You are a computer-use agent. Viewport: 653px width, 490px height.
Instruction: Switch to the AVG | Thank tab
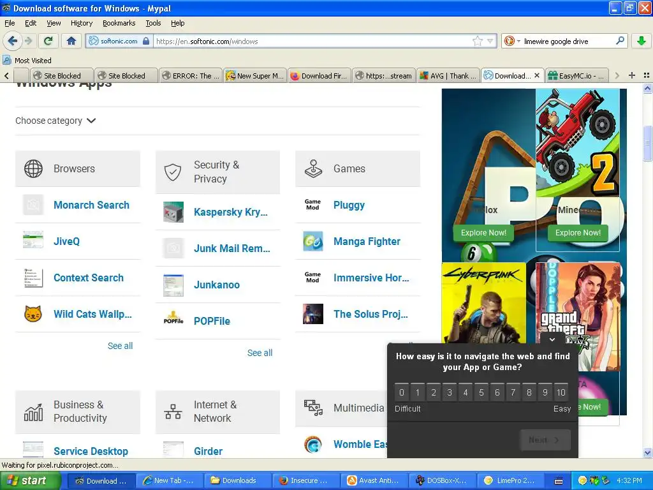[448, 75]
